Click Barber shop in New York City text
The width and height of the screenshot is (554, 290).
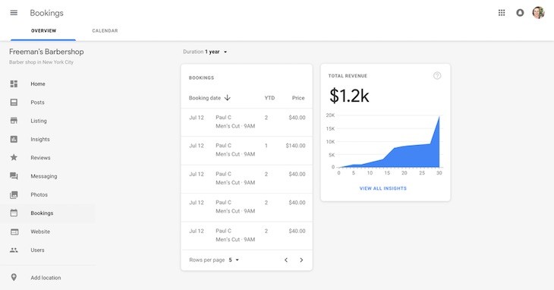coord(41,62)
